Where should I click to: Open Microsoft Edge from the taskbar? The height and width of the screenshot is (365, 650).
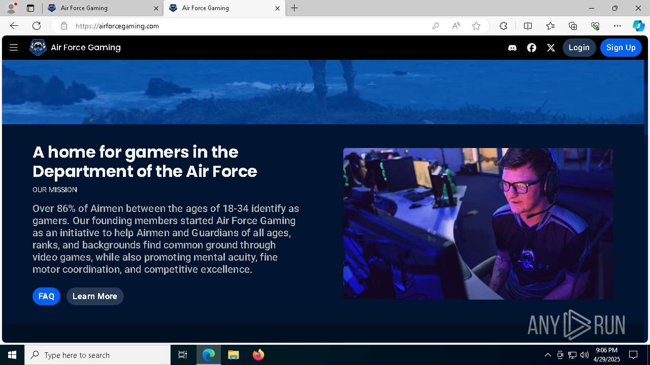(209, 355)
